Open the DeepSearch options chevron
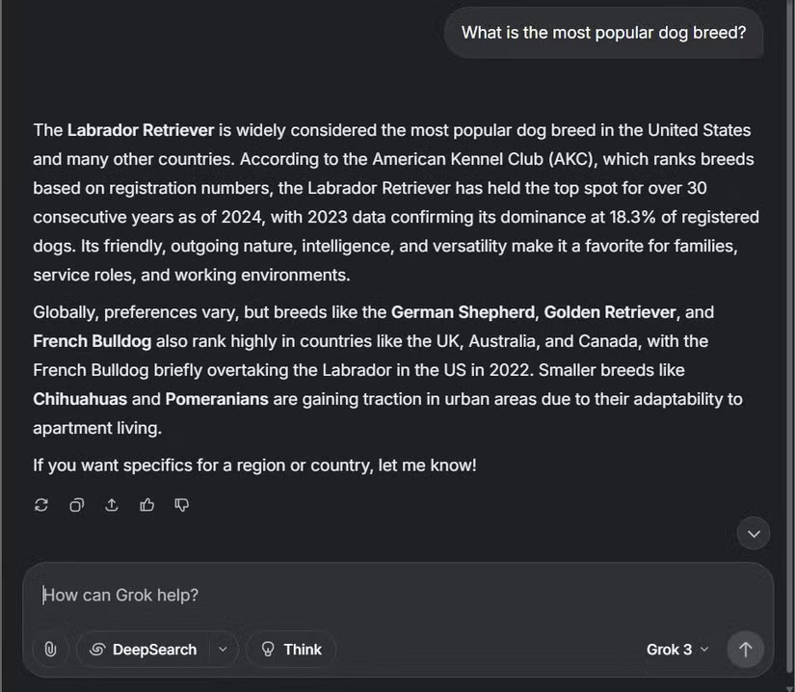Screen dimensions: 795x692 (x=223, y=650)
